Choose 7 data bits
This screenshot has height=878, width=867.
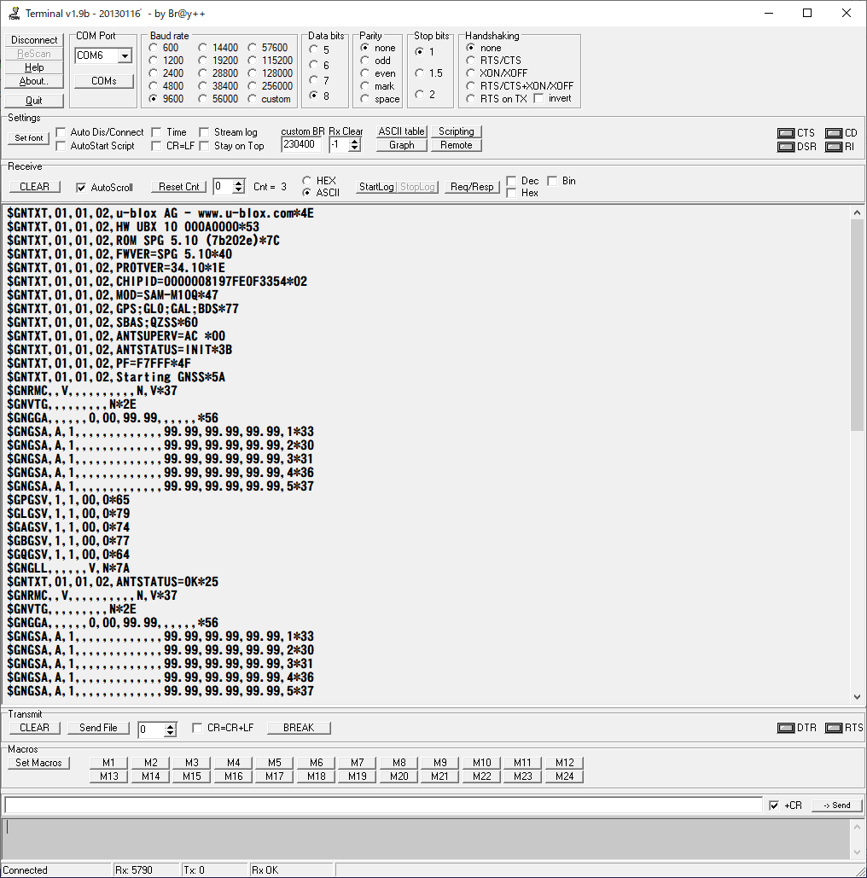pyautogui.click(x=314, y=80)
